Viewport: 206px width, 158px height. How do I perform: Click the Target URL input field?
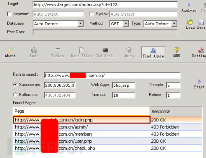tap(105, 5)
